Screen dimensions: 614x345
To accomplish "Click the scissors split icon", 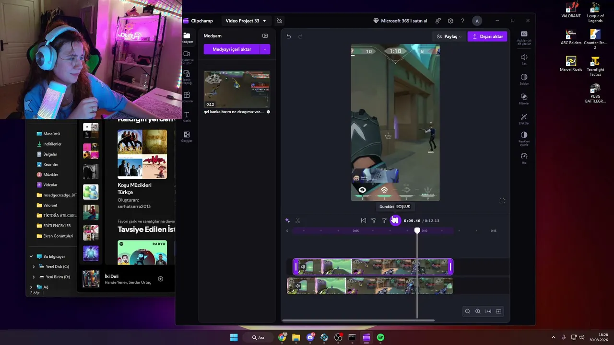I will (298, 220).
